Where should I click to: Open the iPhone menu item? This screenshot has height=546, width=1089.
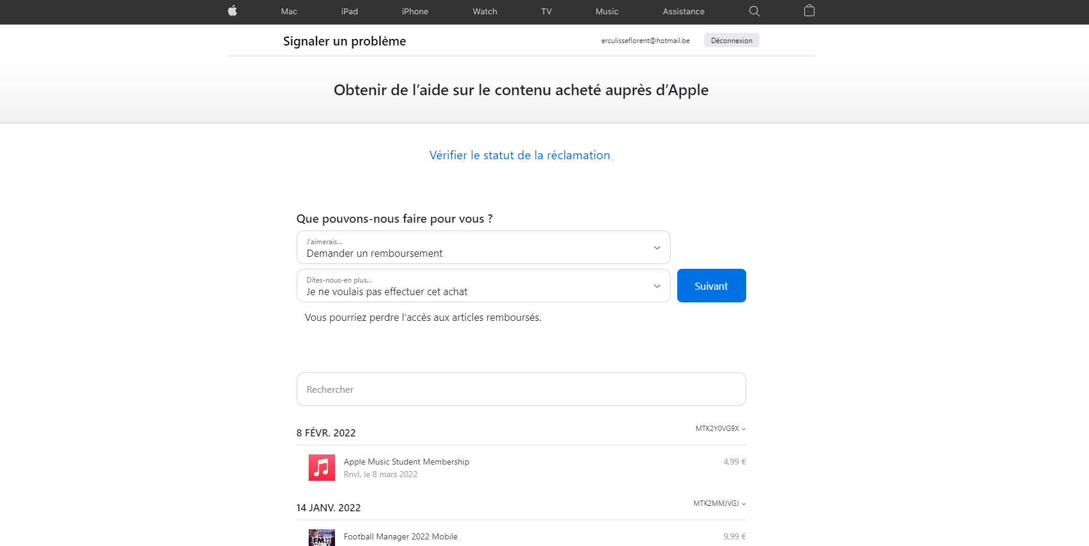415,11
